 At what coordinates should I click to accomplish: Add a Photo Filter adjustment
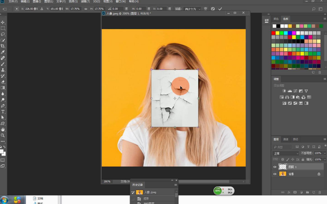pos(298,97)
